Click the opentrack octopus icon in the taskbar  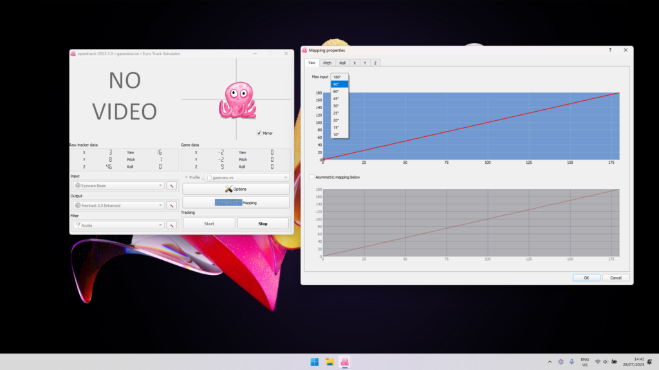(345, 362)
